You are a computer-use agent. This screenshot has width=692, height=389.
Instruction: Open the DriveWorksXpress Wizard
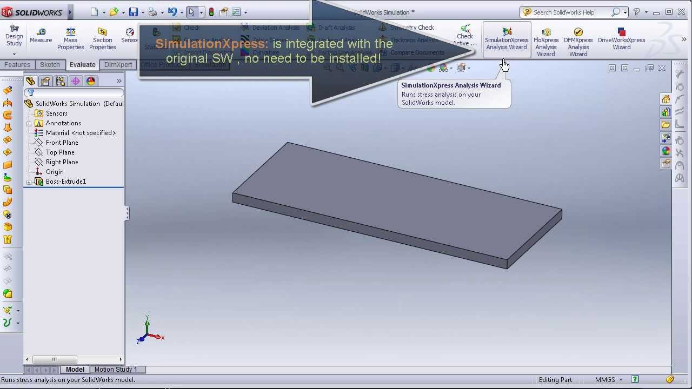621,39
